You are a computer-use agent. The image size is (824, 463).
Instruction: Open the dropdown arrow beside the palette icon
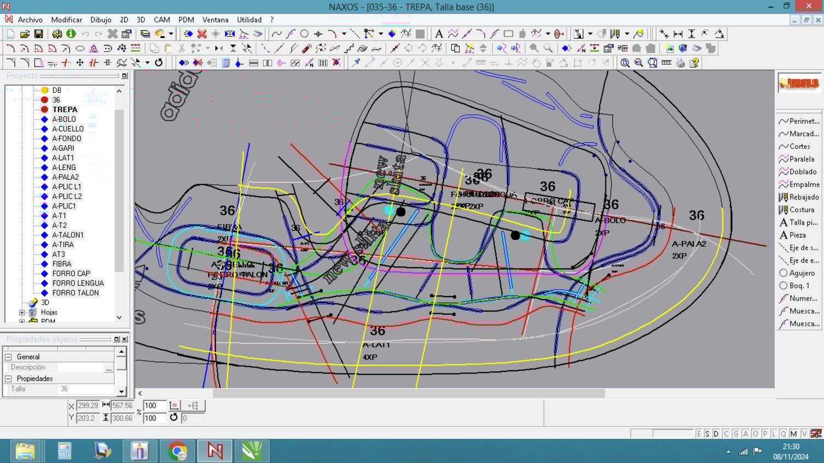tap(171, 34)
